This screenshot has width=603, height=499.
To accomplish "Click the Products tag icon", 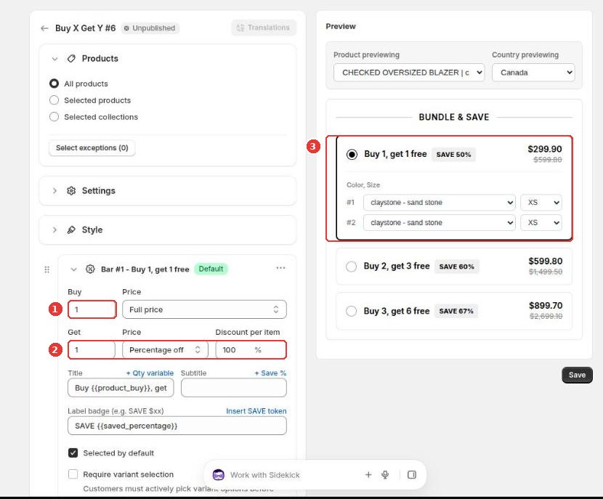I will point(71,58).
